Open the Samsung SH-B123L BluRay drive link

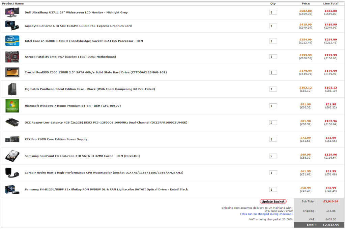click(106, 189)
